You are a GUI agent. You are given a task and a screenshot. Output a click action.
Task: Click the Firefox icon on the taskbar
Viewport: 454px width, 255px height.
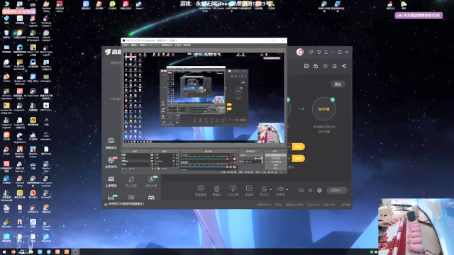(x=13, y=252)
